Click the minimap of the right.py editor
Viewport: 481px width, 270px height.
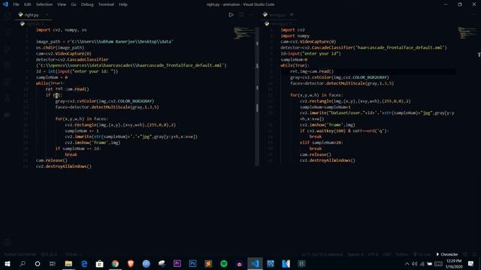click(244, 33)
